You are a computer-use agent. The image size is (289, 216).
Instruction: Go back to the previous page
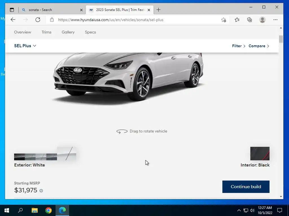tap(13, 20)
